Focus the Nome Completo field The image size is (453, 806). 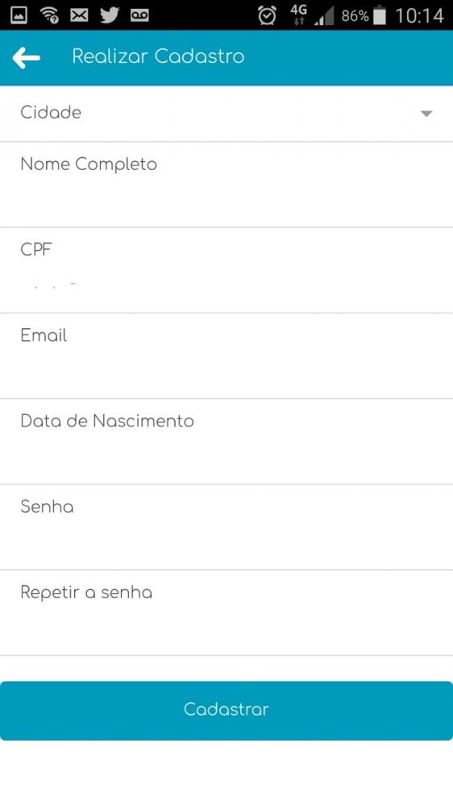(226, 185)
